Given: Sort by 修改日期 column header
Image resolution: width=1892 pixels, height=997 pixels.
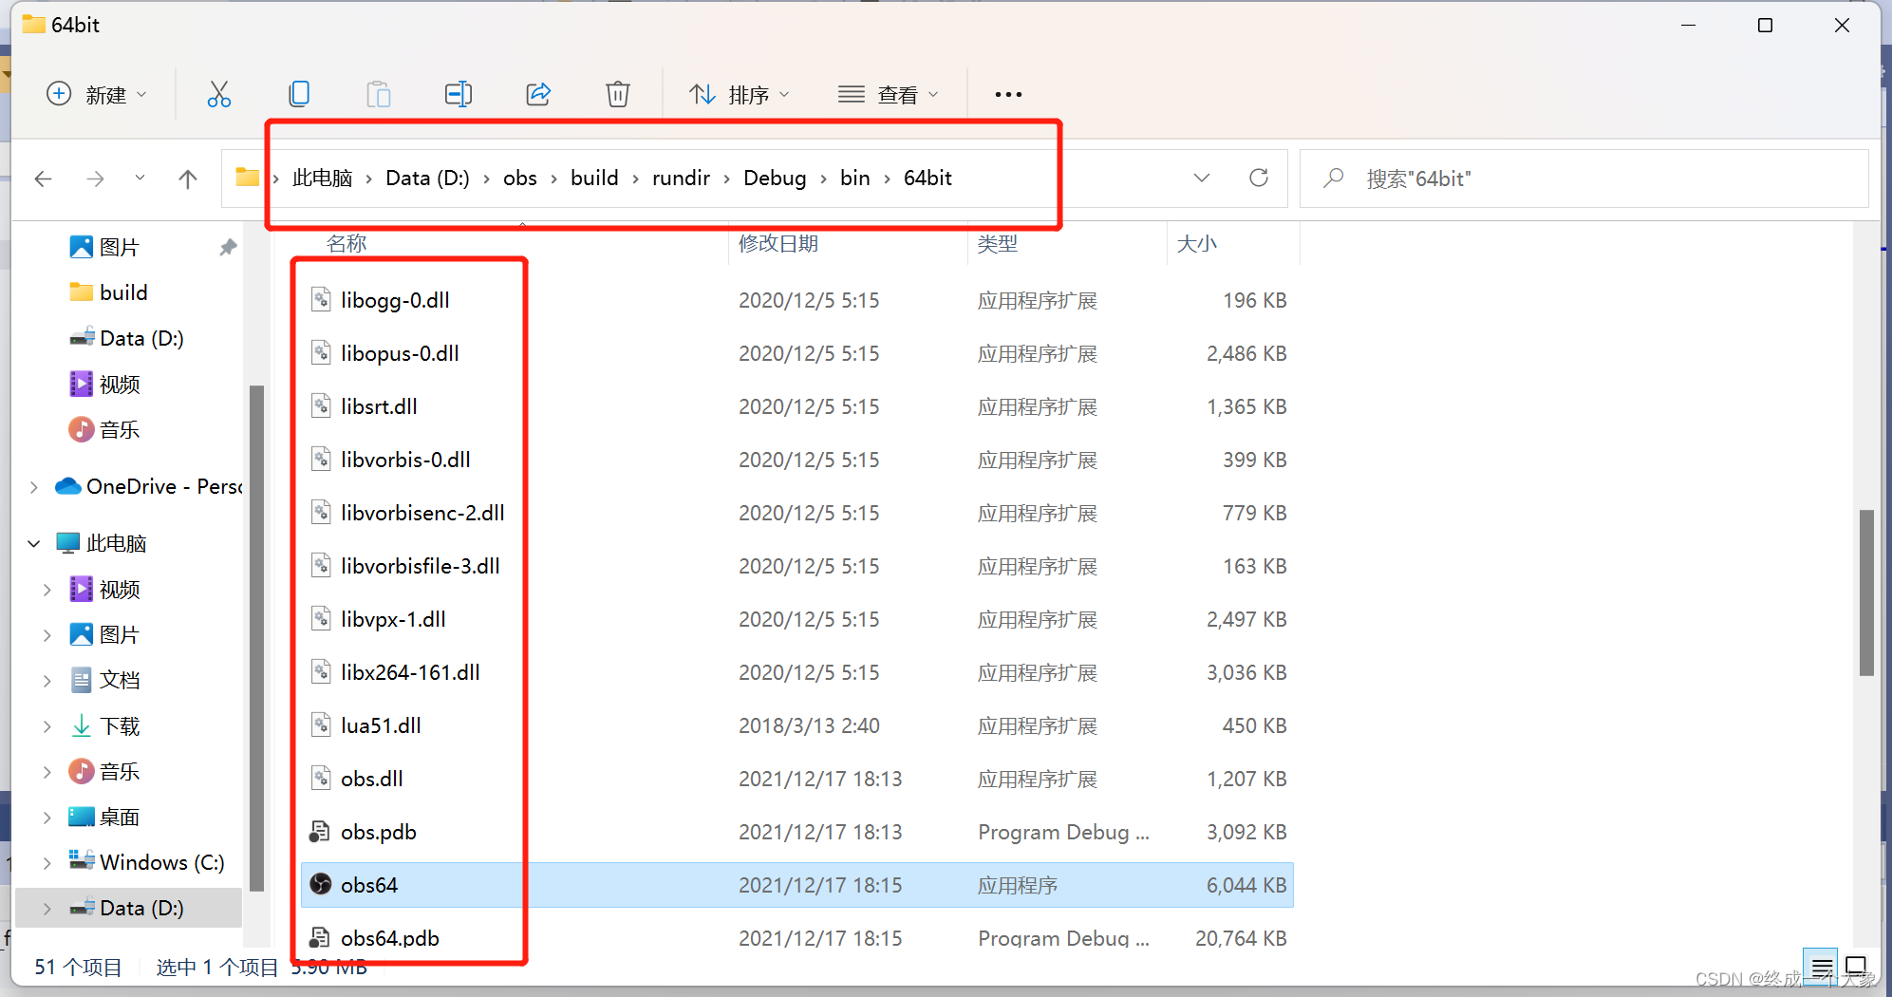Looking at the screenshot, I should coord(778,243).
